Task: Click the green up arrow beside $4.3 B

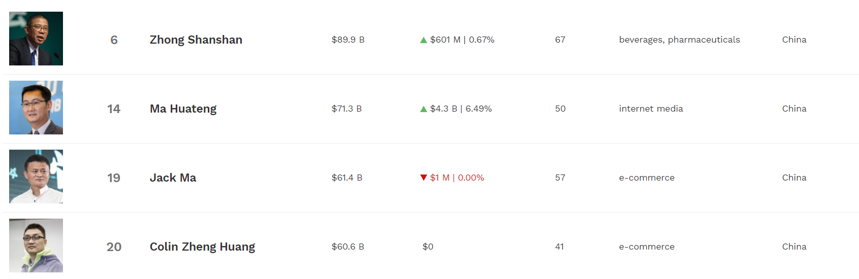Action: (424, 109)
